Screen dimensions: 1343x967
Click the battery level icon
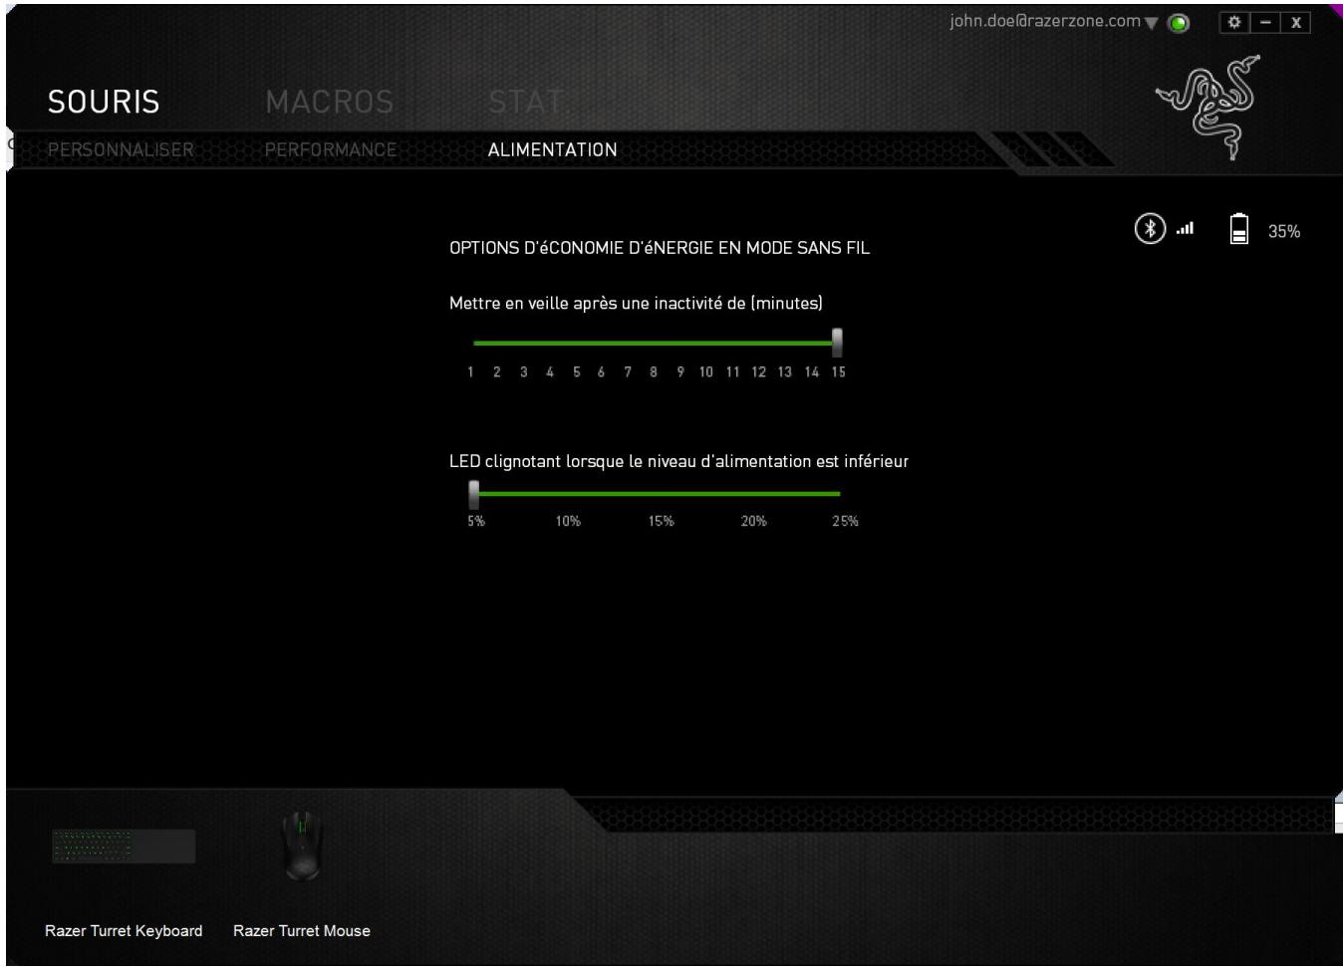pyautogui.click(x=1238, y=229)
